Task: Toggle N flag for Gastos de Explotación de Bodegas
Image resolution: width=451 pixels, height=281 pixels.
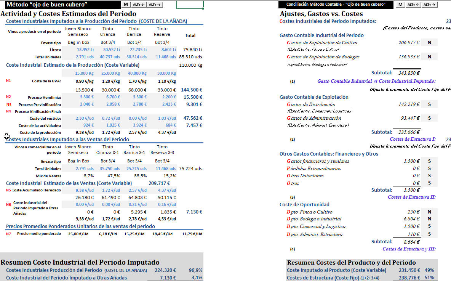Action: coord(429,57)
